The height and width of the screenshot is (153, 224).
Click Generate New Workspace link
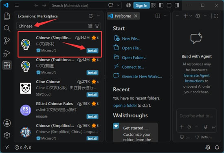[x=142, y=76]
